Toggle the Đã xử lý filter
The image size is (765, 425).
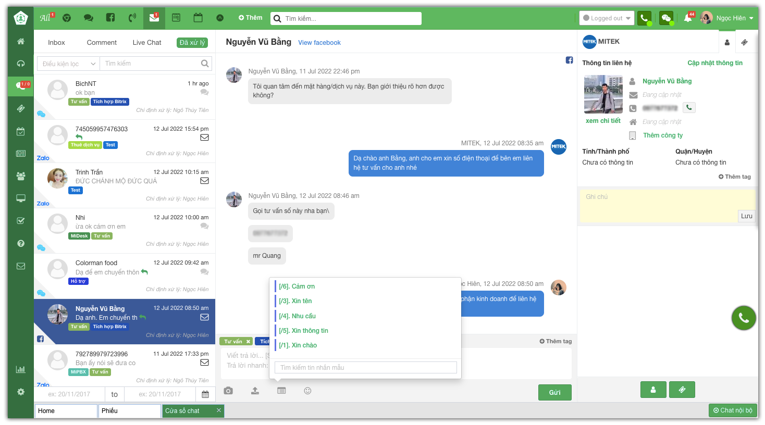(192, 43)
